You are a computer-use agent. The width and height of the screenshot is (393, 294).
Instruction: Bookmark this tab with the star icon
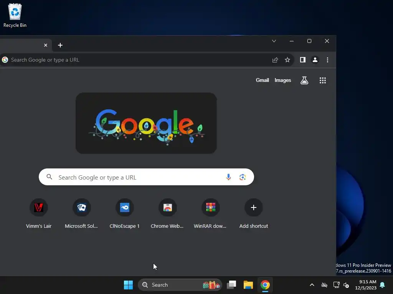coord(287,60)
